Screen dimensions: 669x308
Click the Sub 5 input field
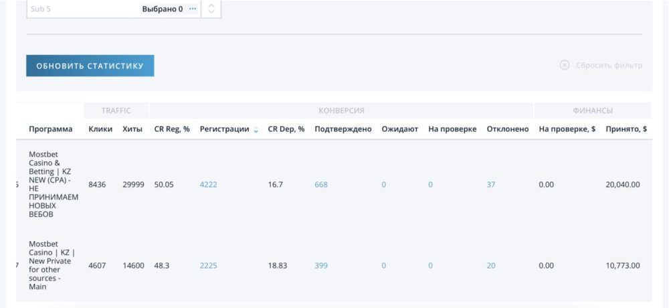tap(80, 9)
